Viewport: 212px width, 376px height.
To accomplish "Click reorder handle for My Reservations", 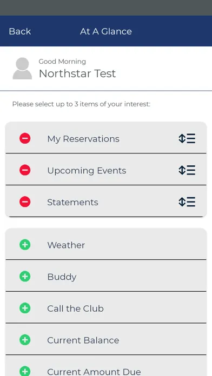I will point(187,138).
